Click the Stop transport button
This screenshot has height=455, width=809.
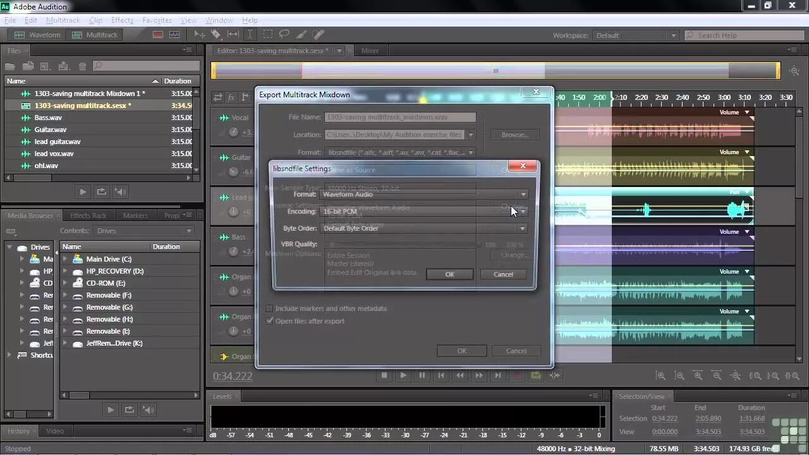click(384, 375)
